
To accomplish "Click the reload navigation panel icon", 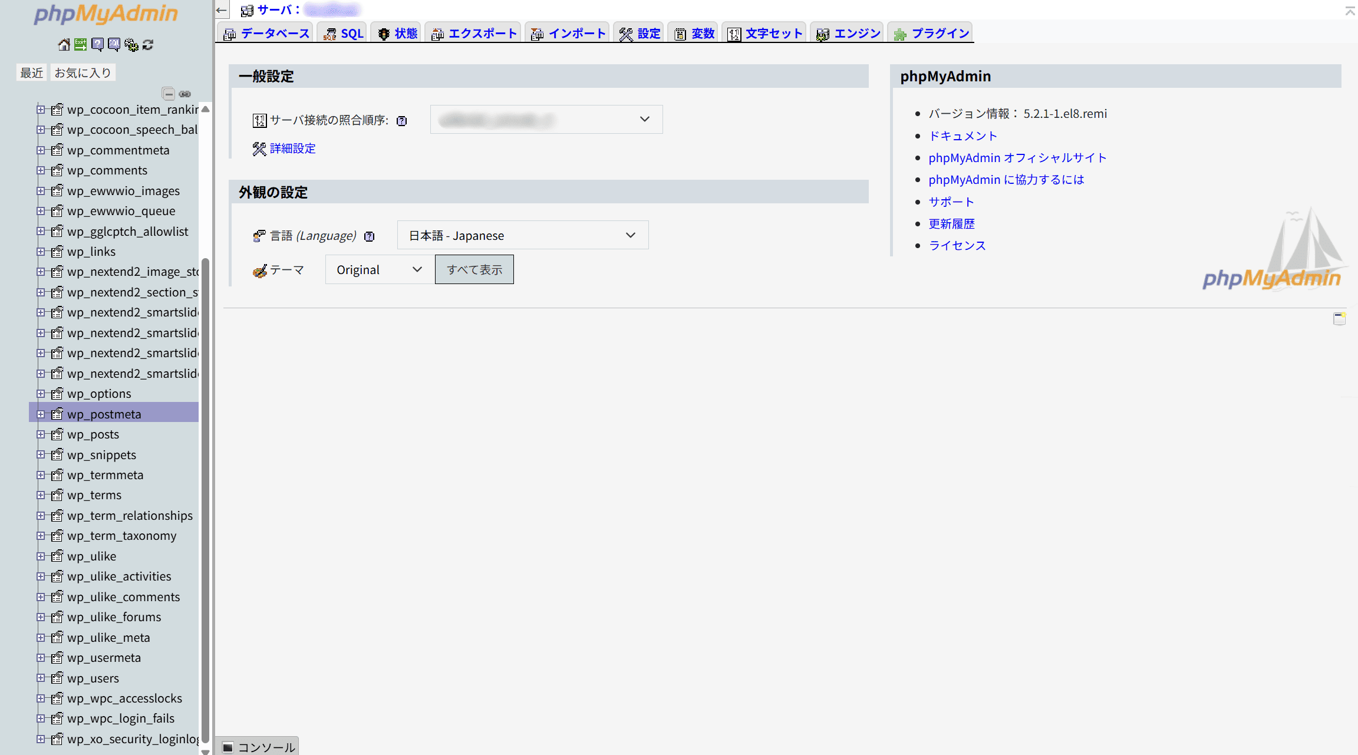I will [148, 45].
